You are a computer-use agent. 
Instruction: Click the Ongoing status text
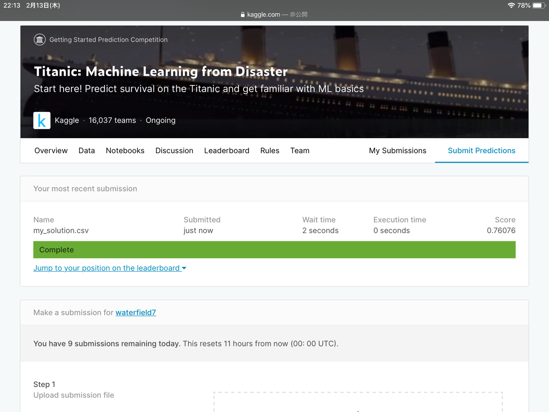click(x=160, y=121)
